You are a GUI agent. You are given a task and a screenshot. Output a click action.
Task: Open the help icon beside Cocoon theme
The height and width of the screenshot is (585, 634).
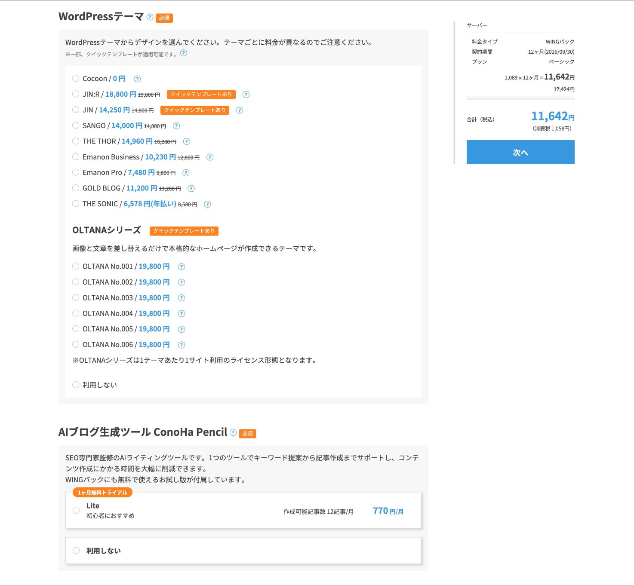(137, 79)
